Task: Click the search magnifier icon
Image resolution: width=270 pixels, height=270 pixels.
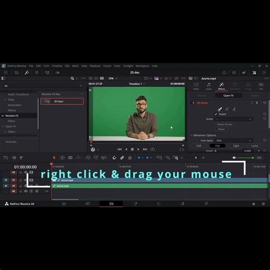Action: click(x=72, y=78)
